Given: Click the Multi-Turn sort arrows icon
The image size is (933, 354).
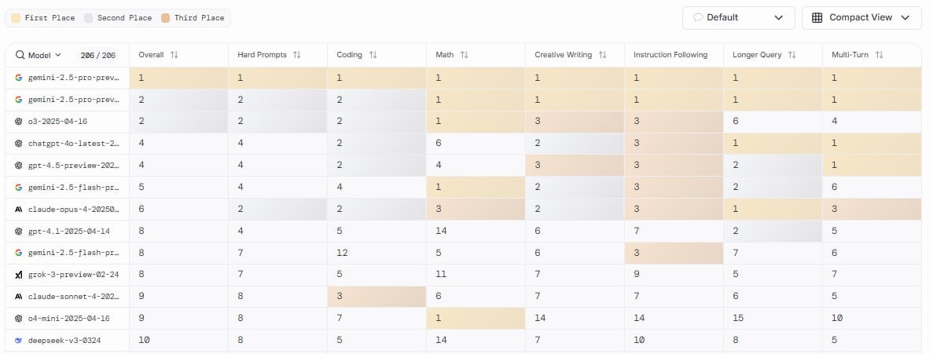Looking at the screenshot, I should [880, 55].
